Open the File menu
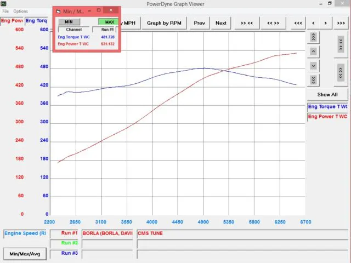This screenshot has height=263, width=351. (x=5, y=11)
